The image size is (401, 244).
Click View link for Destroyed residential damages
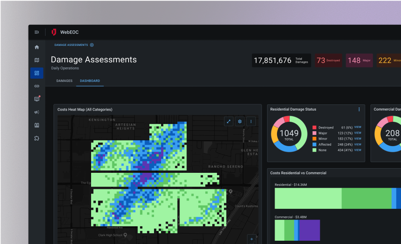358,127
